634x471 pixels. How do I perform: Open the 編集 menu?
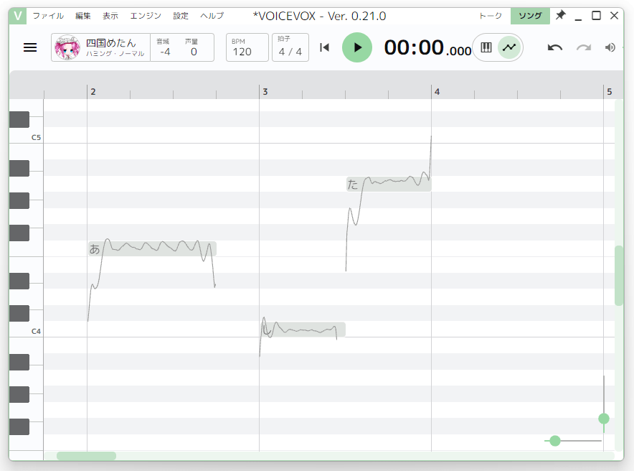(x=83, y=16)
